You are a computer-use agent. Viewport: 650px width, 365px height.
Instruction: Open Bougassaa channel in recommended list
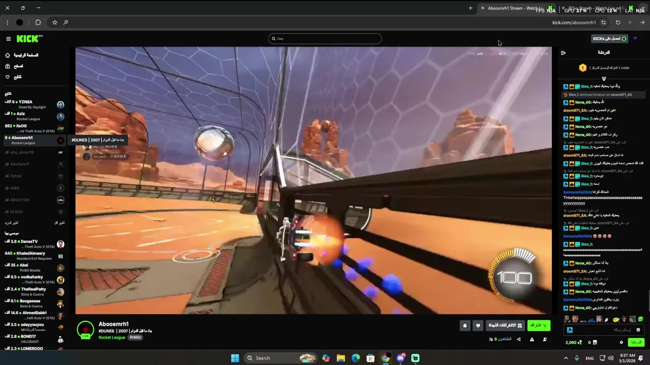(35, 303)
